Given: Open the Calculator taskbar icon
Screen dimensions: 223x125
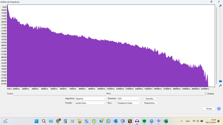Looking at the screenshot, I should [x=65, y=121].
